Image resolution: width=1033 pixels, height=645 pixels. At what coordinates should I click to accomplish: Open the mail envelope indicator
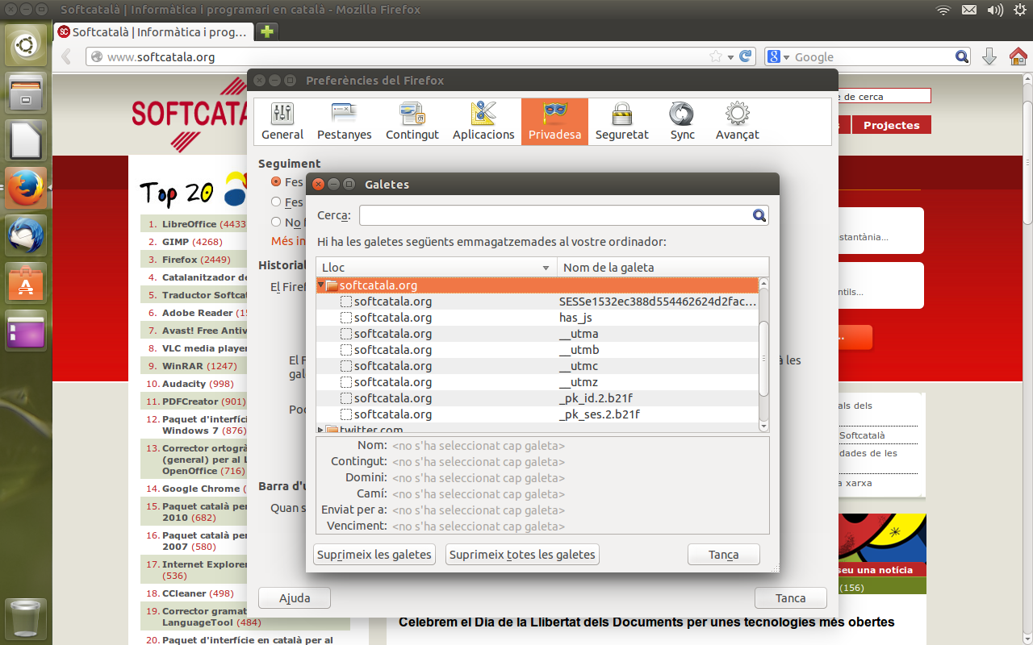968,10
